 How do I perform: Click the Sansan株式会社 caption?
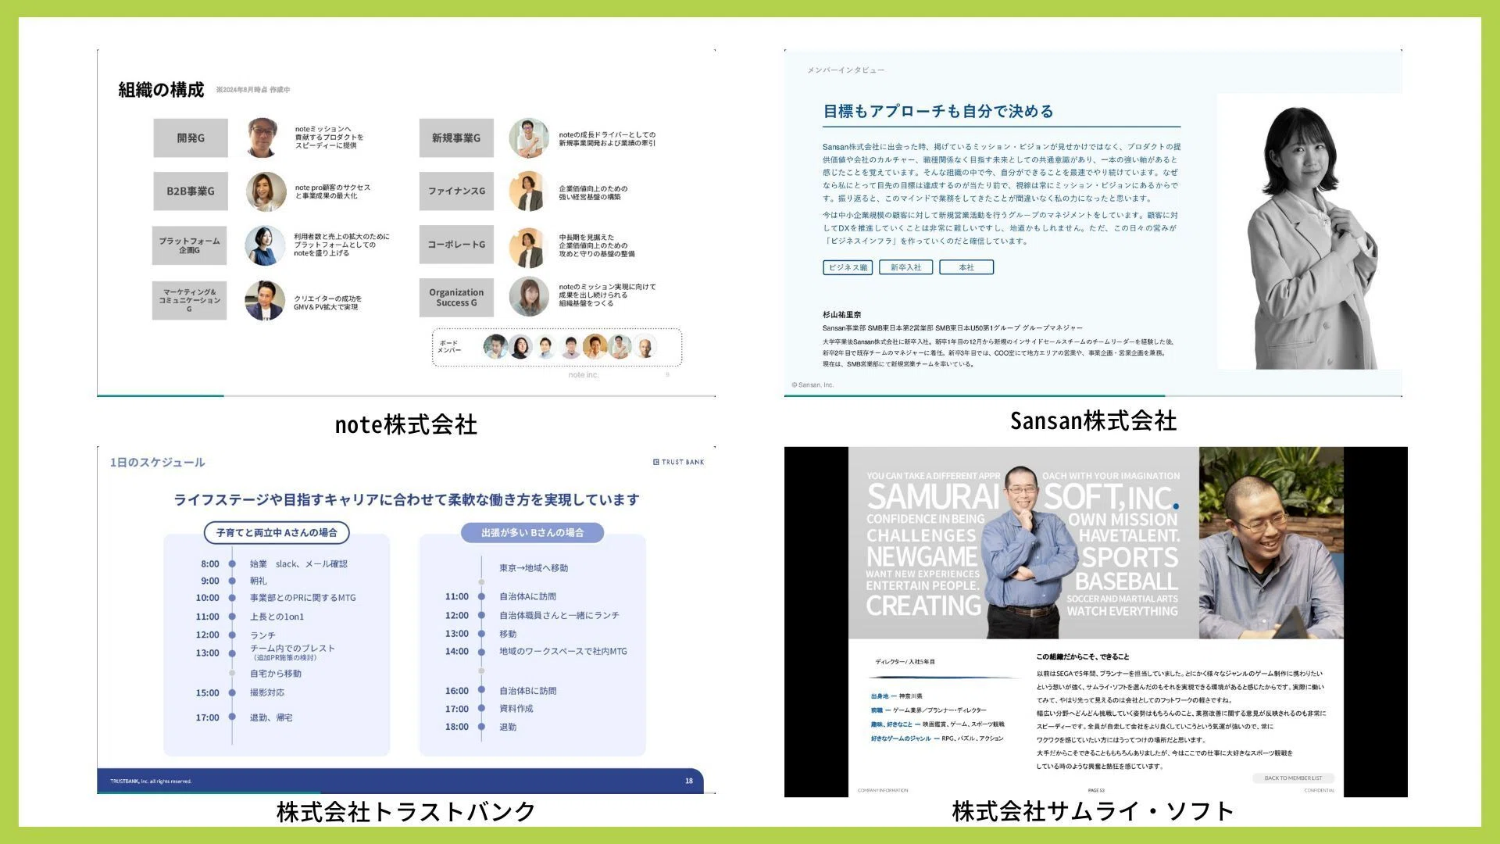(x=1094, y=421)
